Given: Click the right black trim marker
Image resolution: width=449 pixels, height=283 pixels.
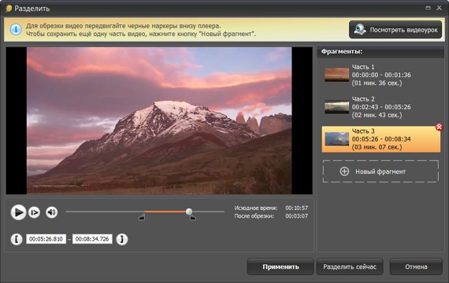Looking at the screenshot, I should tap(192, 218).
